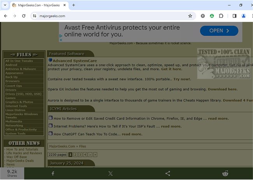Click icon beside Internet Problems article

(x=51, y=125)
